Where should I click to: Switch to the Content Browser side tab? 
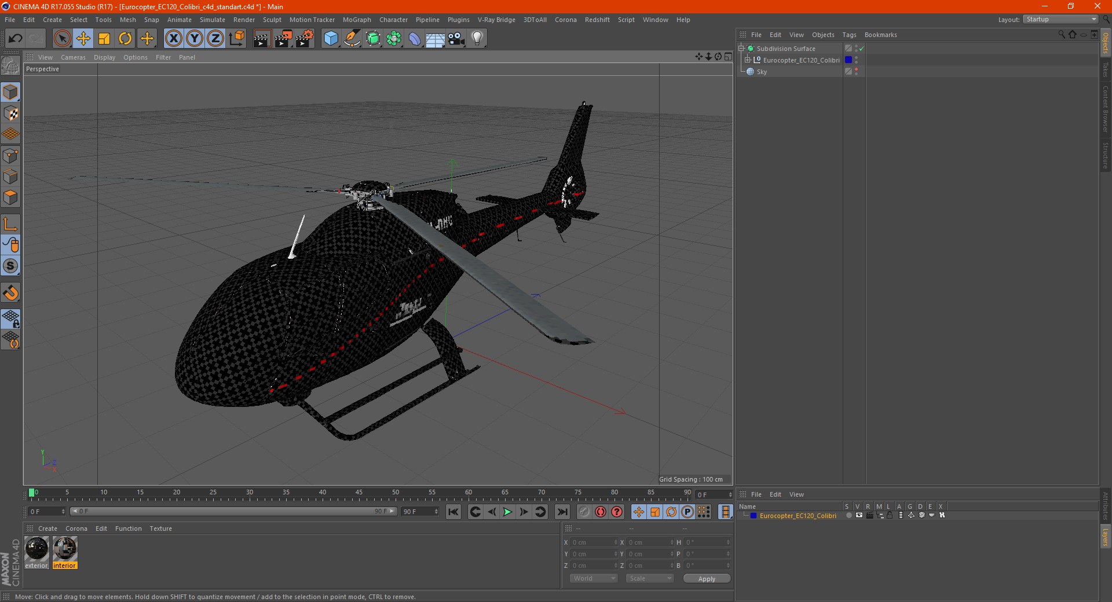(1105, 109)
